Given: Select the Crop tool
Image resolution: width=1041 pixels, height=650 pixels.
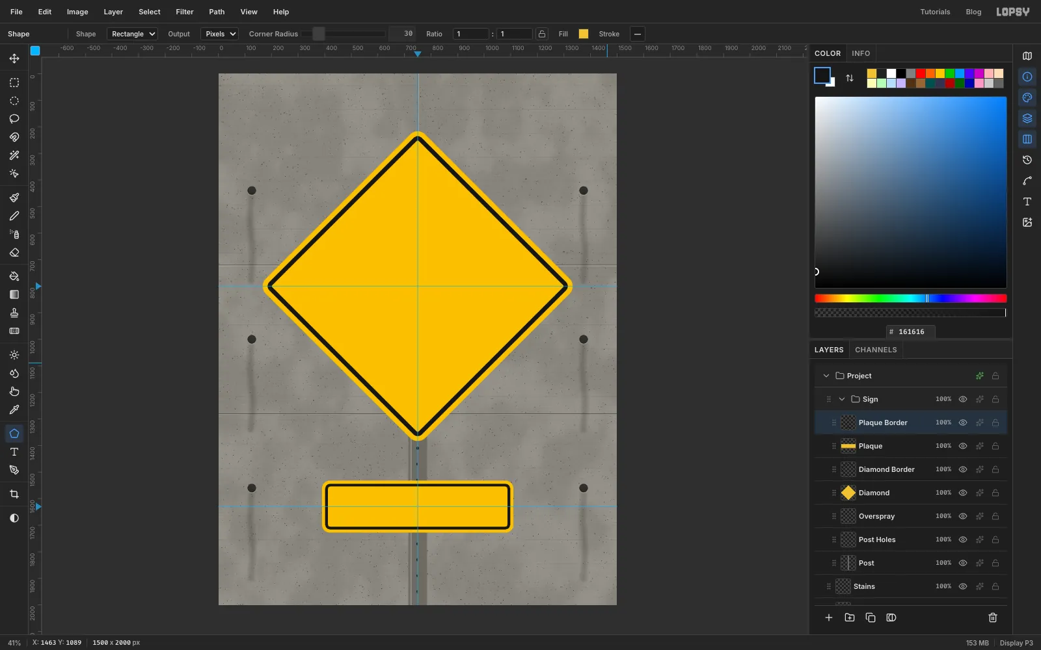Looking at the screenshot, I should pyautogui.click(x=14, y=494).
